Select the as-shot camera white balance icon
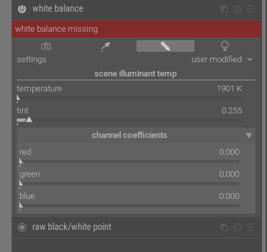The image size is (267, 252). 46,46
